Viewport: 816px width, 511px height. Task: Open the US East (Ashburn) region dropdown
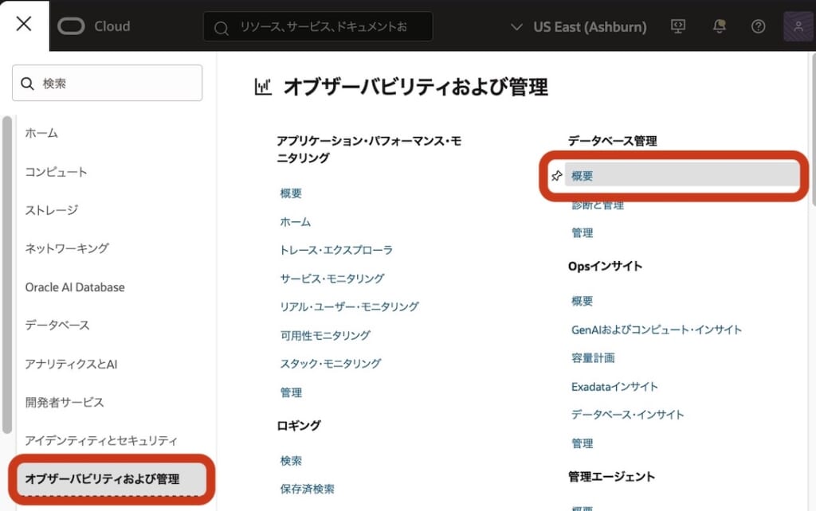(579, 26)
